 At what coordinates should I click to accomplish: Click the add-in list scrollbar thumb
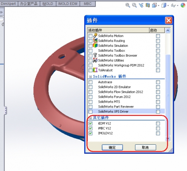(x=168, y=95)
